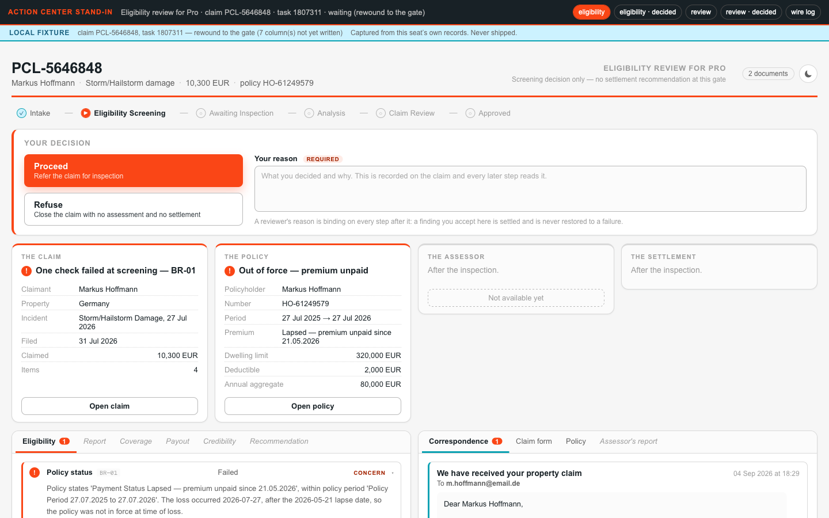Viewport: 829px width, 518px height.
Task: Open the Eligibility tab
Action: 45,441
